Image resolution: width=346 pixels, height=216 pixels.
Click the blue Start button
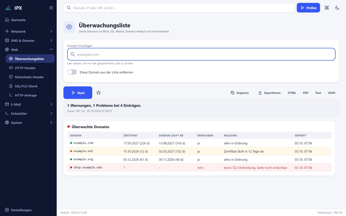[78, 93]
